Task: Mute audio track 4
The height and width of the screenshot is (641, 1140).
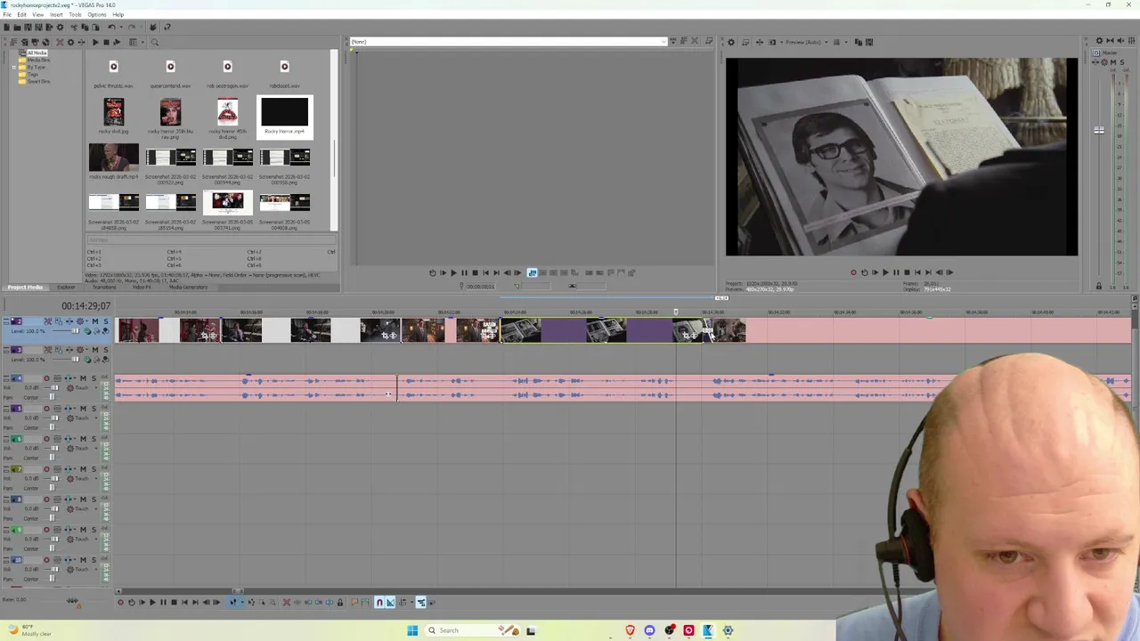Action: 83,378
